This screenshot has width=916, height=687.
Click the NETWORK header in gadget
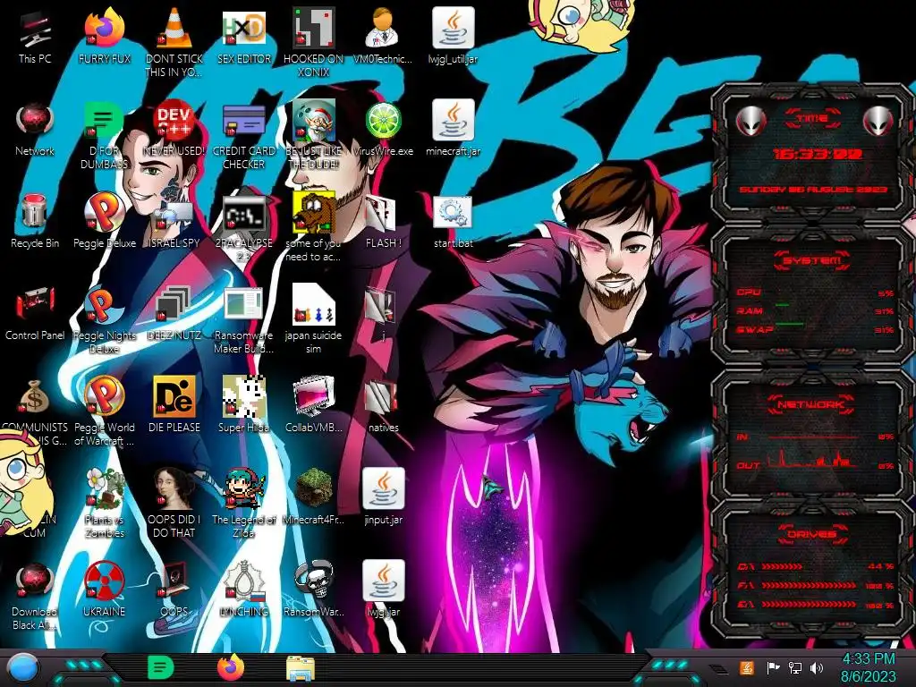(x=810, y=404)
